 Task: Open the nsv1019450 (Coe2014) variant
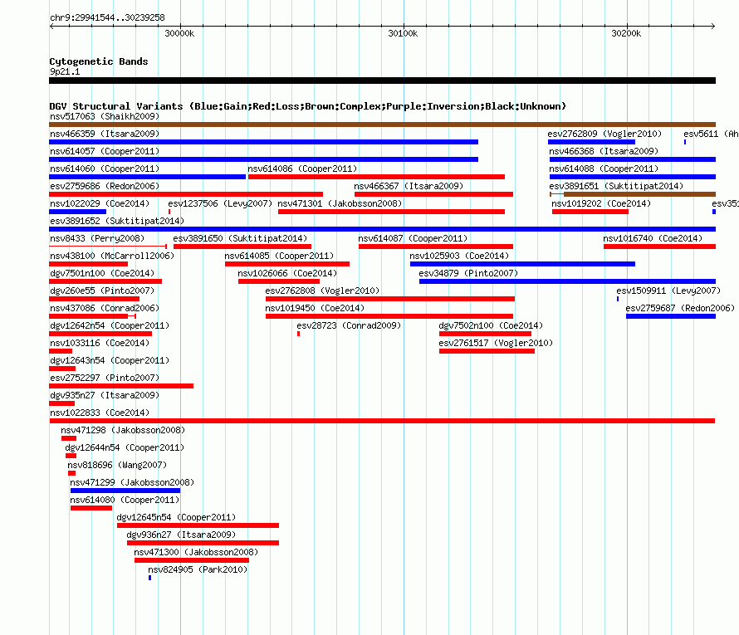[389, 316]
